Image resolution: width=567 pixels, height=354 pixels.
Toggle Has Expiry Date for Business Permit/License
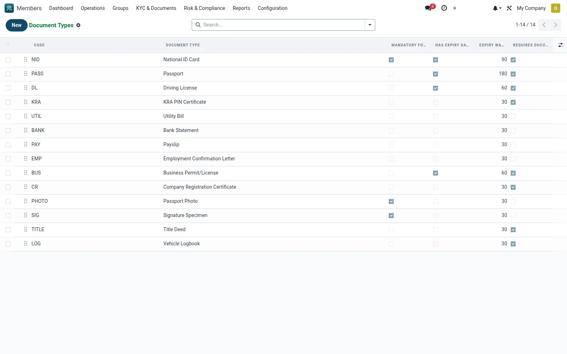[x=436, y=173]
